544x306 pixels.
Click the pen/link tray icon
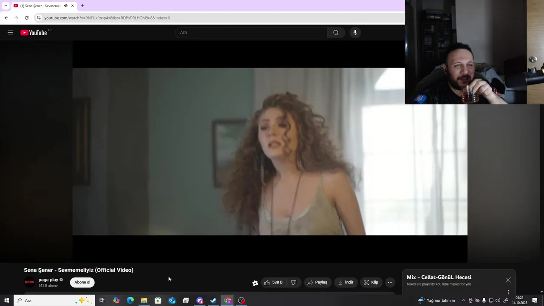tap(506, 300)
